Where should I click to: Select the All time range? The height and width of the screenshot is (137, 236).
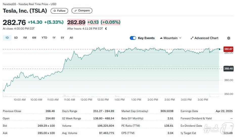coord(71,38)
